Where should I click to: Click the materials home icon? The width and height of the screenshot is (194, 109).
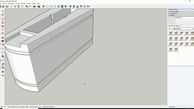(x=174, y=29)
